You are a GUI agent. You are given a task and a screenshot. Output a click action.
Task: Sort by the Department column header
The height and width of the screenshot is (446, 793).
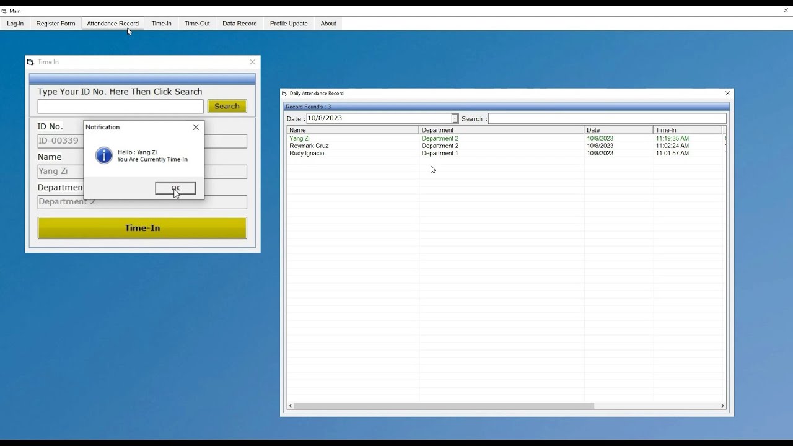click(502, 130)
